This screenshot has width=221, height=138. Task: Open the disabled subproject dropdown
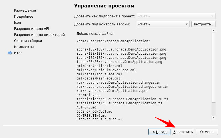176,16
